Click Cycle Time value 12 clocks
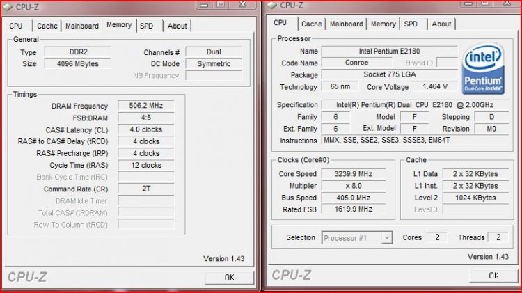Image resolution: width=522 pixels, height=293 pixels. (x=146, y=166)
